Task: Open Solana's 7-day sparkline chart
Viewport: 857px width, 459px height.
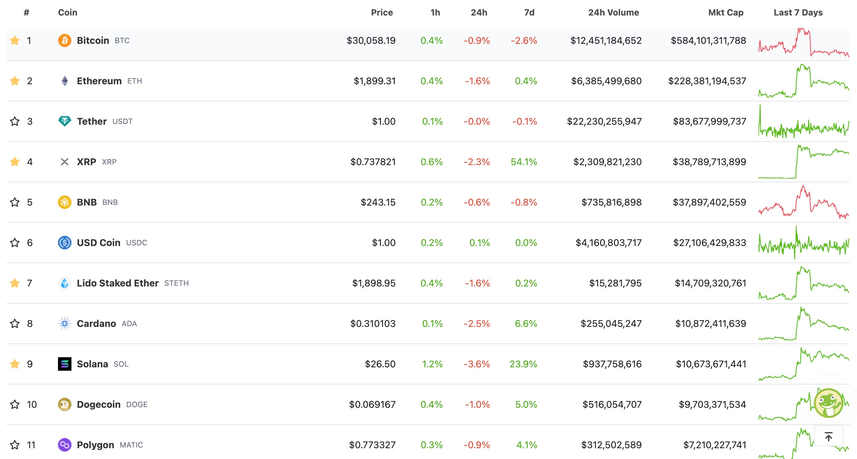Action: tap(804, 364)
